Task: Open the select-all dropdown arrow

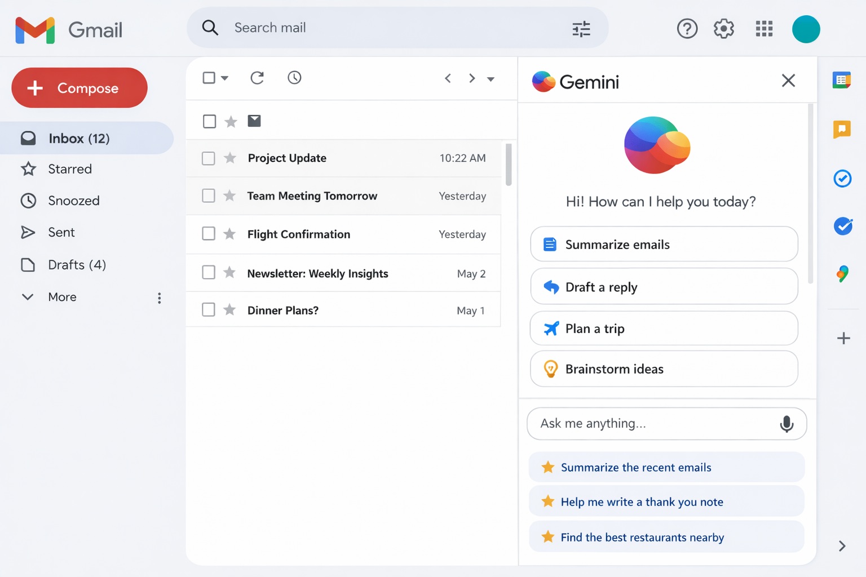Action: (224, 78)
